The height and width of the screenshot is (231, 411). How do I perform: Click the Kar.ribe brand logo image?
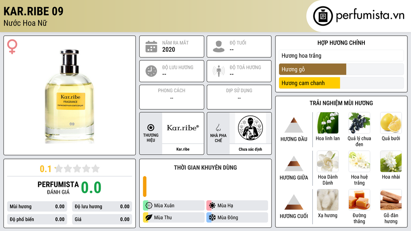(x=183, y=128)
